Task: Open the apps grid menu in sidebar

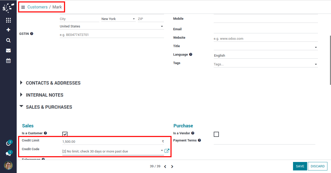Action: click(8, 20)
